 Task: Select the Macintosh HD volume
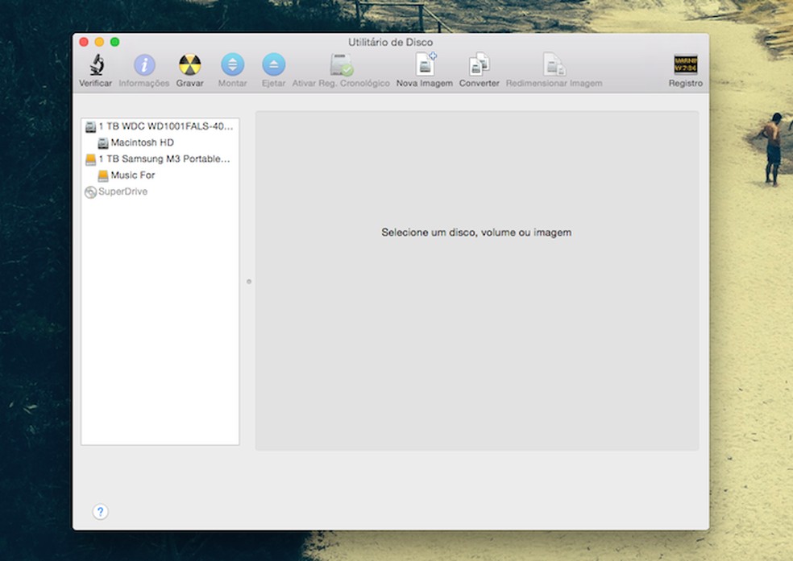coord(142,142)
